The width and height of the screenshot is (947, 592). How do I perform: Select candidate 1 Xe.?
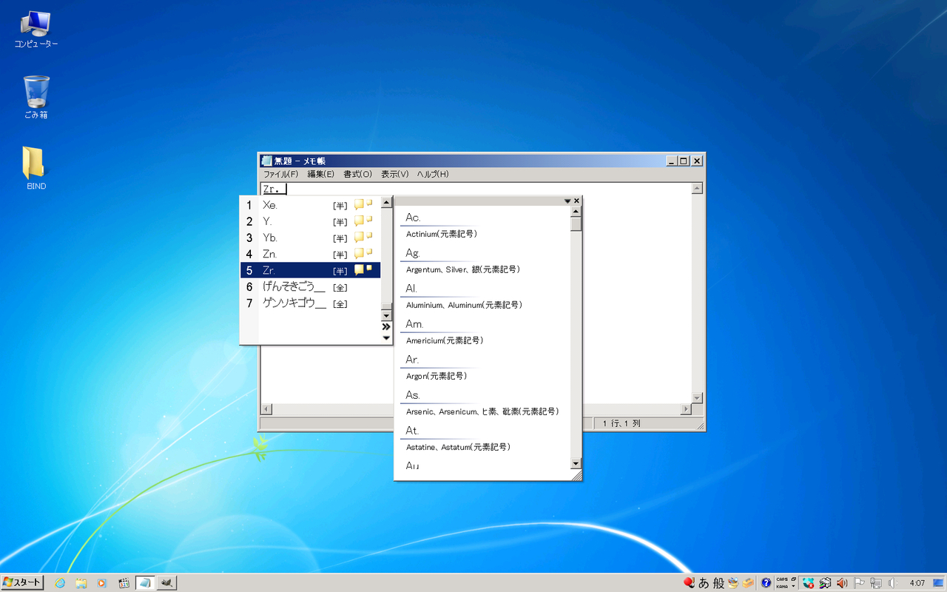tap(311, 205)
